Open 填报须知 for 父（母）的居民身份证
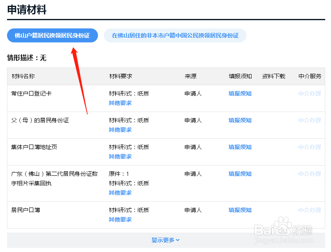This screenshot has width=331, height=252. pyautogui.click(x=240, y=120)
